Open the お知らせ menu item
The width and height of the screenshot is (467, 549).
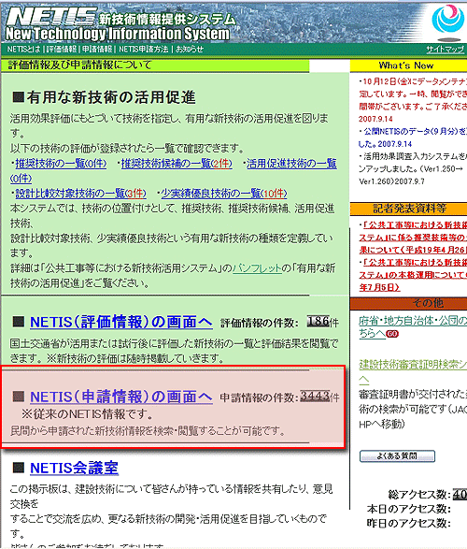(189, 50)
